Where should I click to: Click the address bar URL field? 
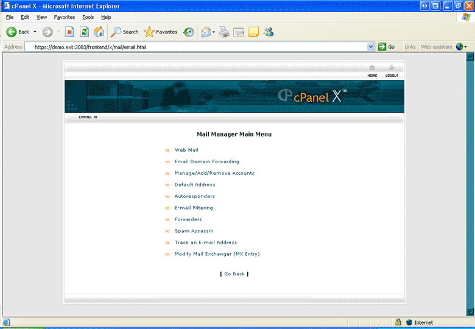[x=196, y=47]
